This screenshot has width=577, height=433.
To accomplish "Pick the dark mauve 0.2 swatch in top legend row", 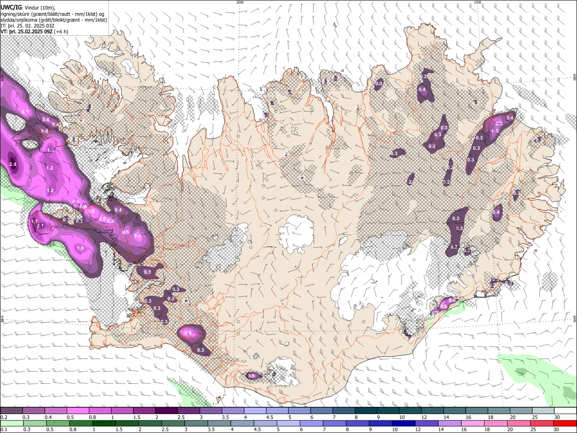I will click(x=11, y=410).
